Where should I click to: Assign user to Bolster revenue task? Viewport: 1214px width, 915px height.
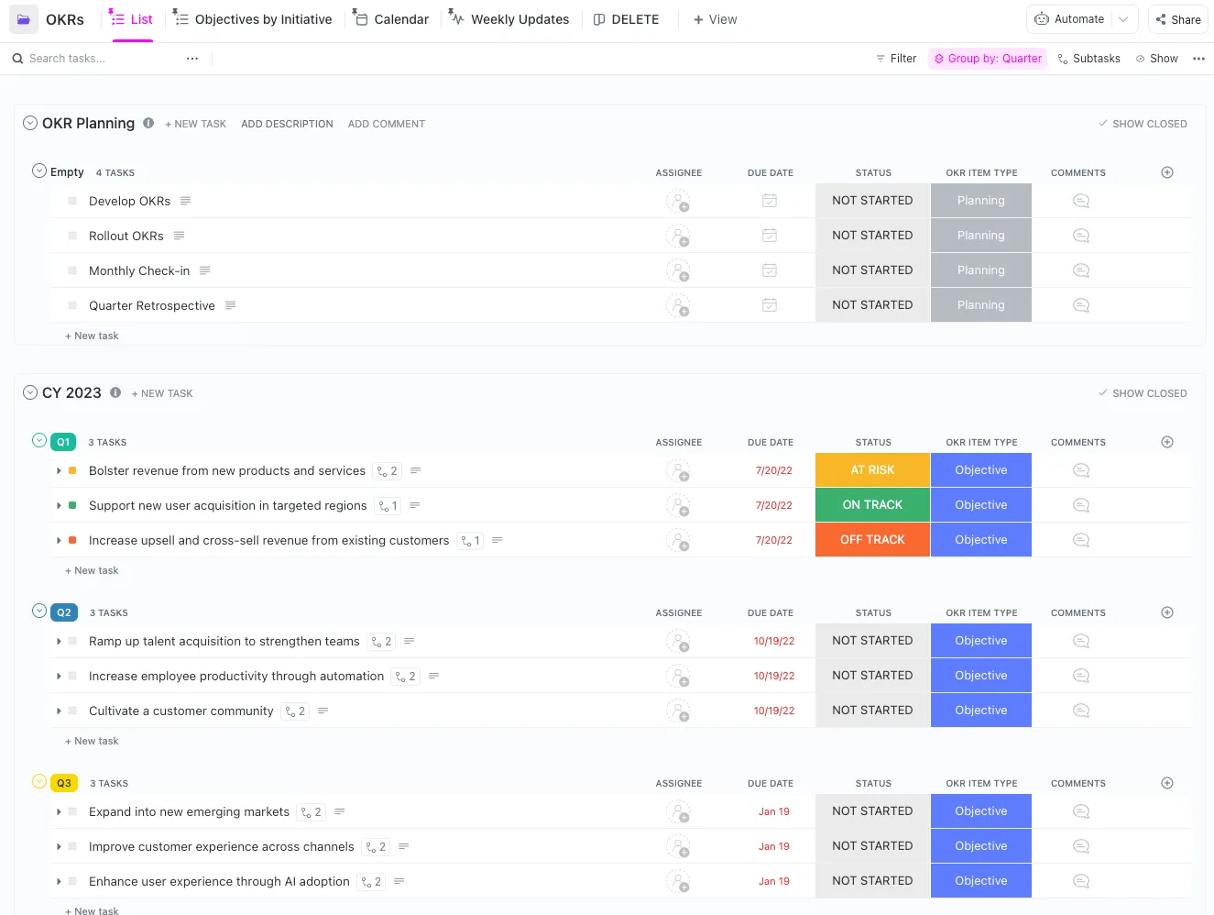(x=678, y=470)
